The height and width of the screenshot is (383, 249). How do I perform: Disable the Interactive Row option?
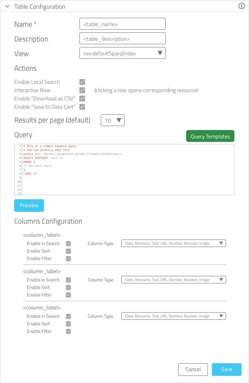tap(82, 90)
